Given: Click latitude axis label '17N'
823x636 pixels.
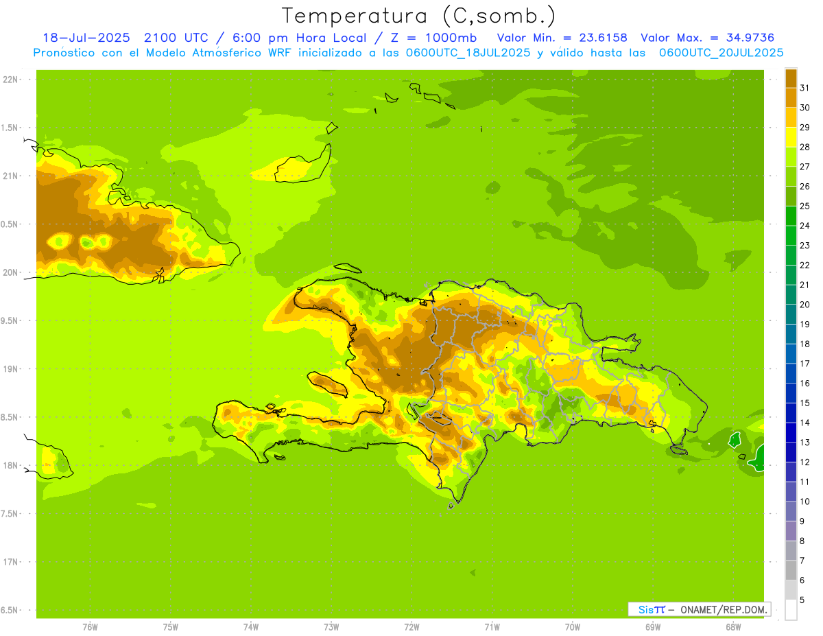Looking at the screenshot, I should pos(10,562).
